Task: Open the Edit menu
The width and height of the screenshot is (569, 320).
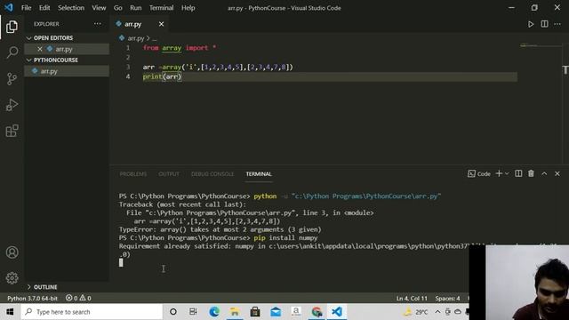Action: tap(44, 8)
